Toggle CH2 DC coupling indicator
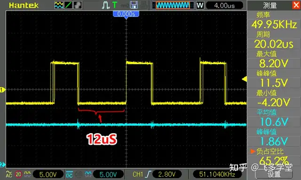The height and width of the screenshot is (180, 301). (x=69, y=174)
